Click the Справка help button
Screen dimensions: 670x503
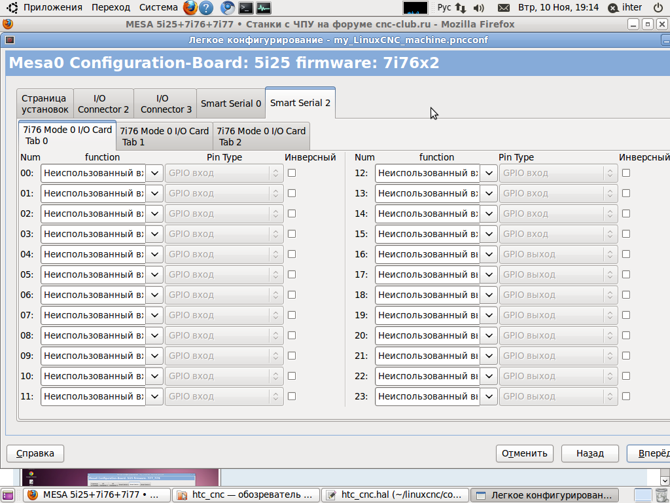[x=35, y=453]
